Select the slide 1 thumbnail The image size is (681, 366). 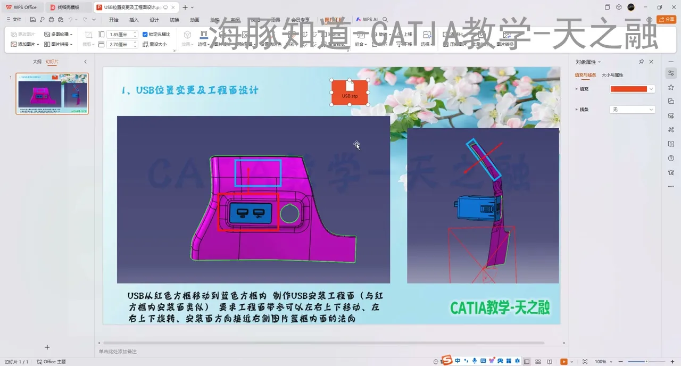[52, 94]
